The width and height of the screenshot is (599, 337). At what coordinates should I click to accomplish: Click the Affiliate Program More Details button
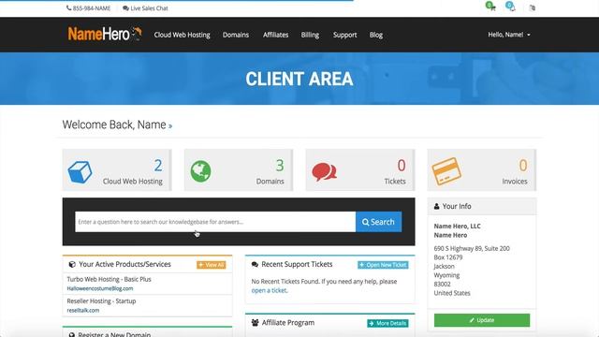click(x=387, y=323)
